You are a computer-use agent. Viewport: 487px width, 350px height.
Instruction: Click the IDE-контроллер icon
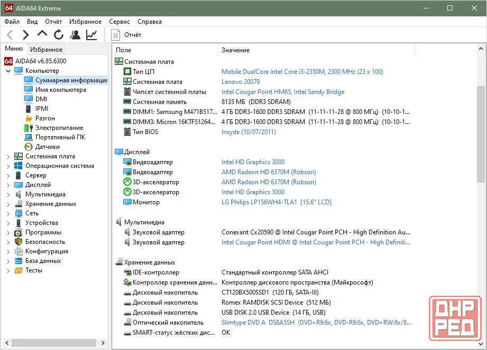[127, 272]
